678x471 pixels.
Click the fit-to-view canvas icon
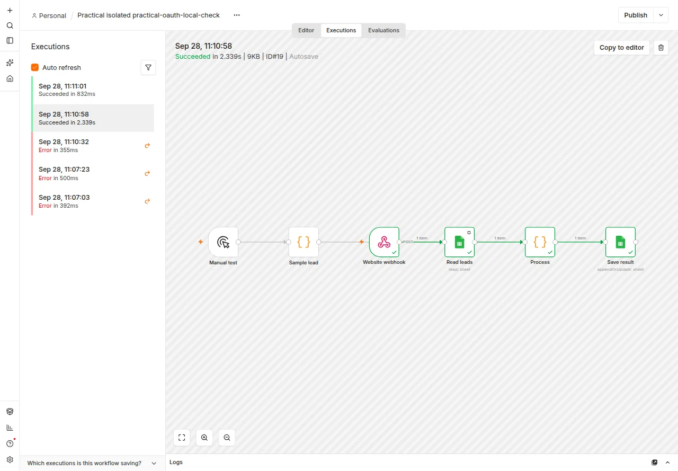coord(182,438)
